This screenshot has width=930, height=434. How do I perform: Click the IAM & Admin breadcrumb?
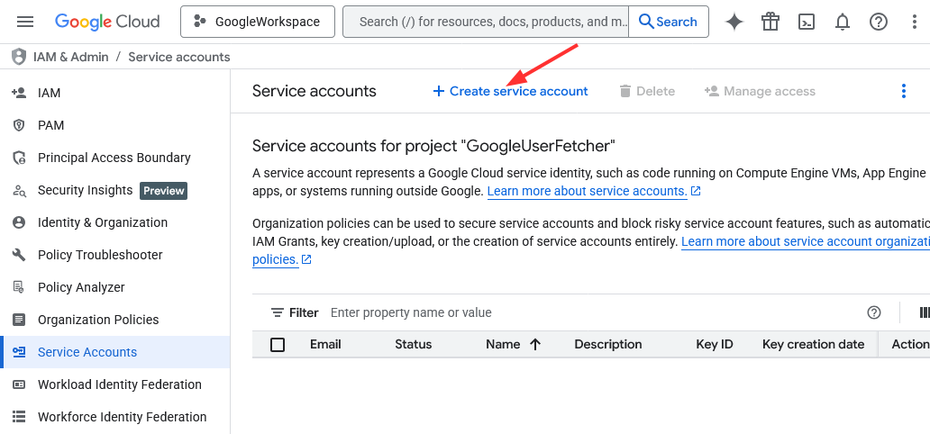pyautogui.click(x=72, y=57)
